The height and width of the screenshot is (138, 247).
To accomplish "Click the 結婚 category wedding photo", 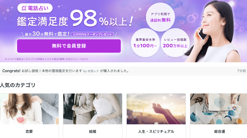I will 93,109.
